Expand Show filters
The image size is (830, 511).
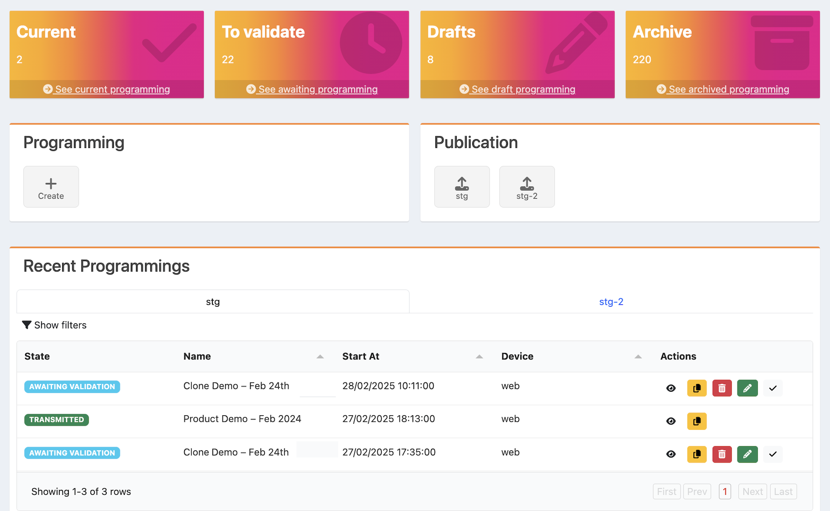[55, 325]
